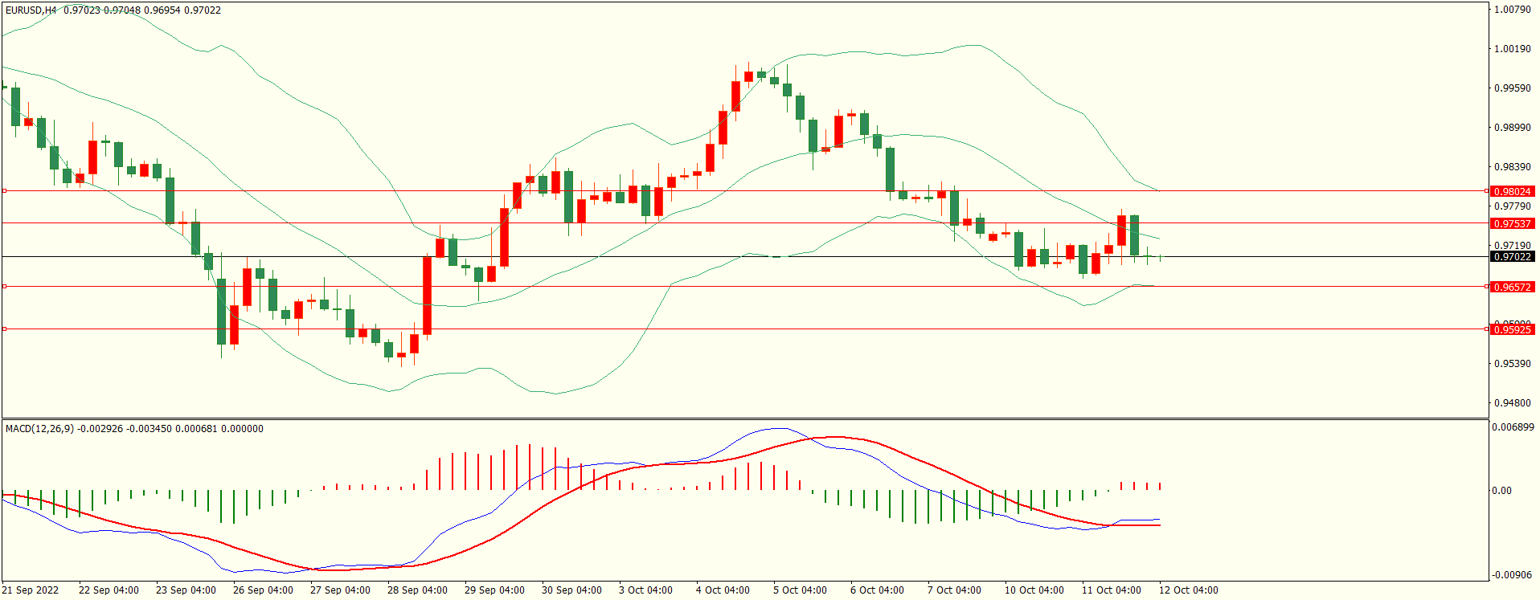1540x600 pixels.
Task: Click the 12 Oct 04:00 time label
Action: [1188, 590]
